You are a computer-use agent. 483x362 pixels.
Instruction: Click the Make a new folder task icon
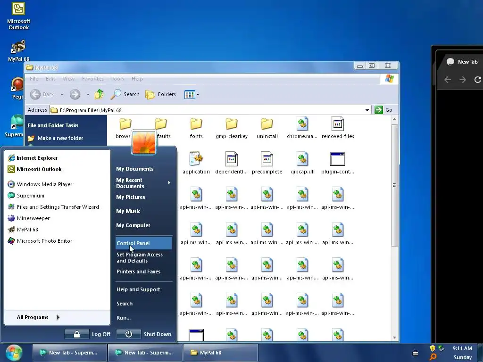pos(31,139)
